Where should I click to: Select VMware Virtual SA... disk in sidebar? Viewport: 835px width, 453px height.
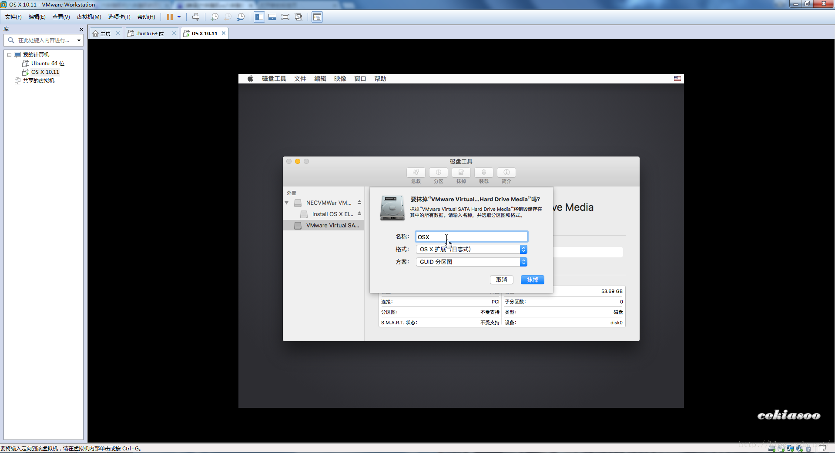[324, 226]
